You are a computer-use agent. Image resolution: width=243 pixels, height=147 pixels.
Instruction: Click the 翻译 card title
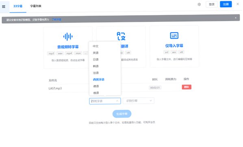click(124, 46)
